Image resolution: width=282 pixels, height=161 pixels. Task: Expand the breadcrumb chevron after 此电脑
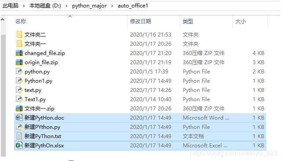pyautogui.click(x=24, y=6)
